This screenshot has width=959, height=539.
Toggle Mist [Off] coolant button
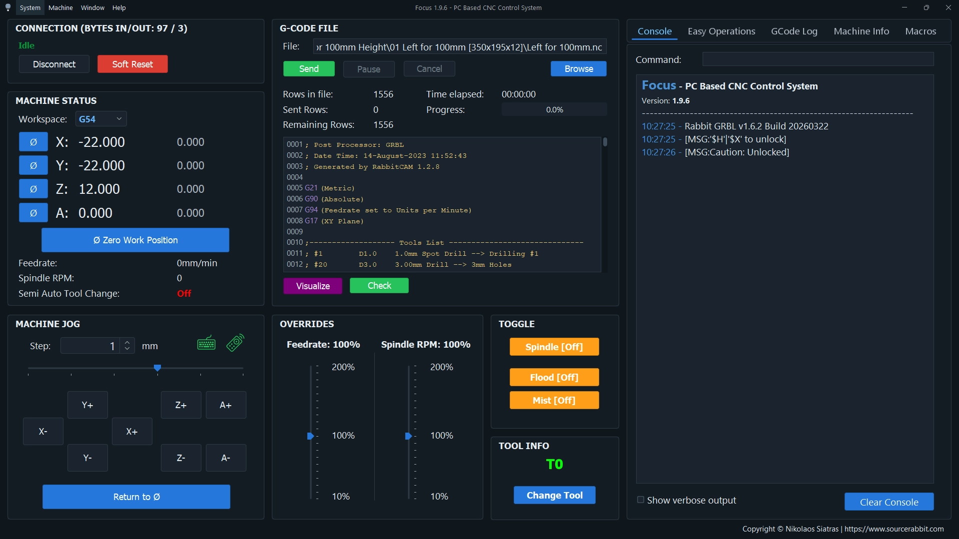tap(554, 400)
